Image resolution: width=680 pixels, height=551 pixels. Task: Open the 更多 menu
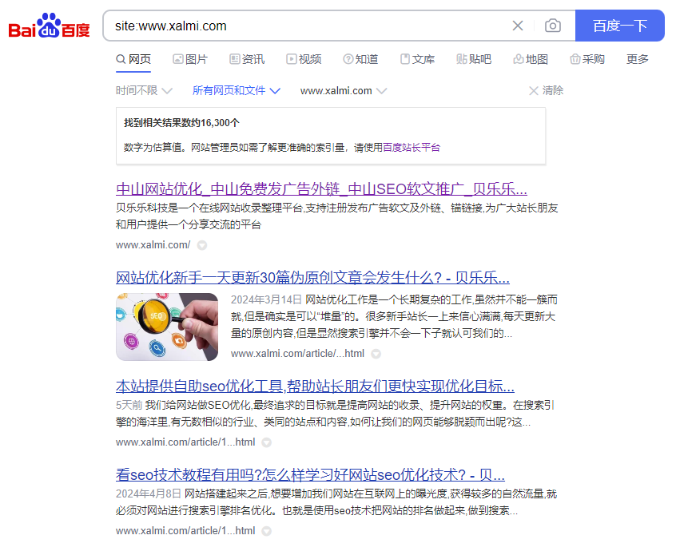click(x=637, y=59)
